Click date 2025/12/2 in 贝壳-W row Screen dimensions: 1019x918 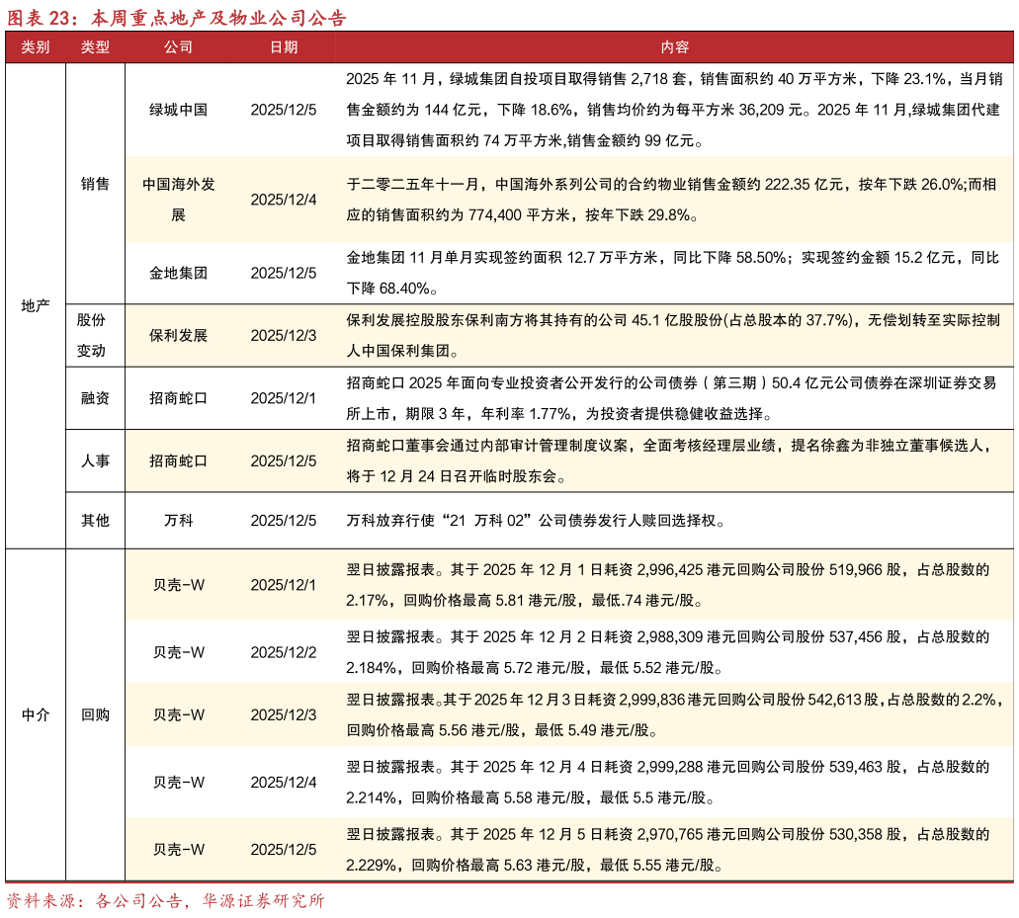tap(284, 652)
